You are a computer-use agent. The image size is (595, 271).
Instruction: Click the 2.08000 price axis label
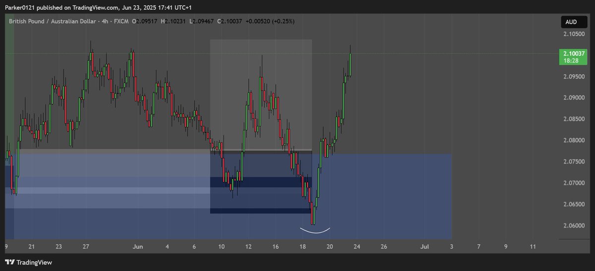pos(573,140)
